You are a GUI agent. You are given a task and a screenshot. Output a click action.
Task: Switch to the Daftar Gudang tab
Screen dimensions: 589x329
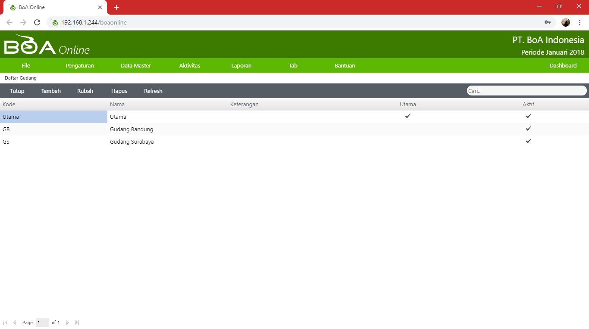click(x=21, y=78)
